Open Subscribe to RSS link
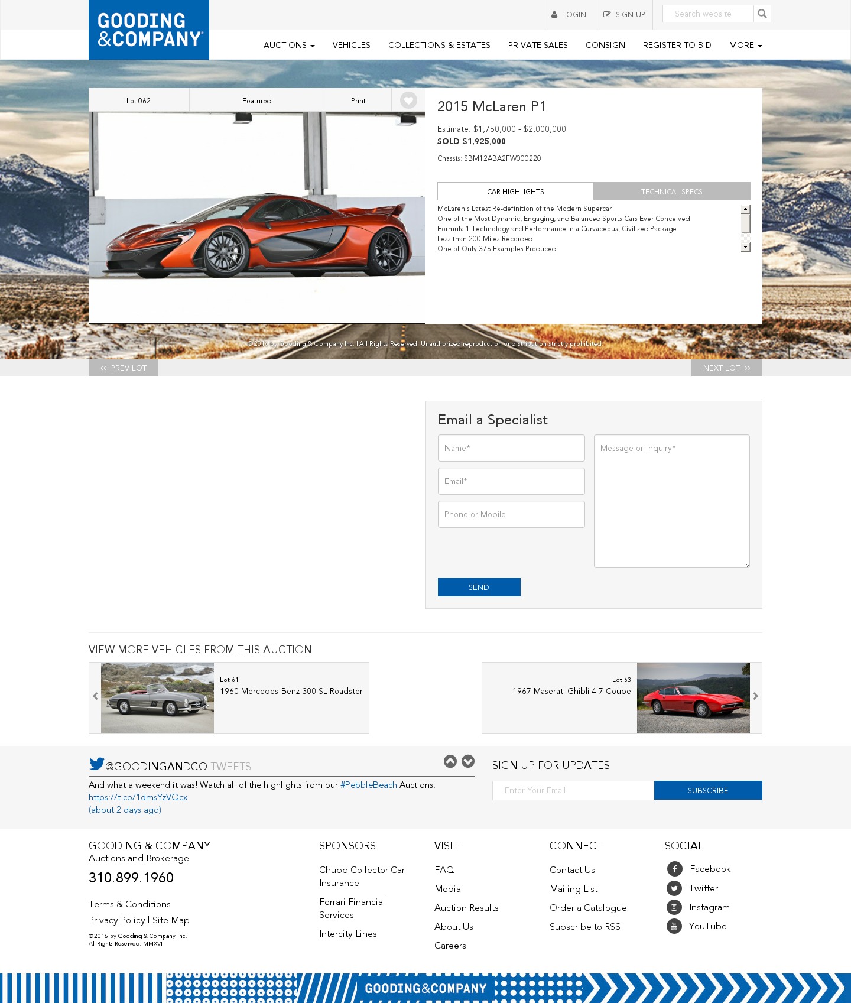 click(585, 927)
